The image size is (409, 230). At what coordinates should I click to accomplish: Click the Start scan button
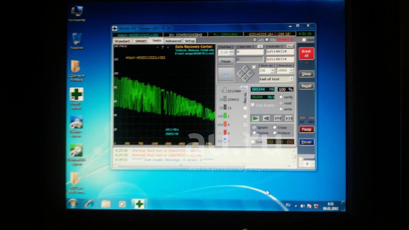point(226,75)
